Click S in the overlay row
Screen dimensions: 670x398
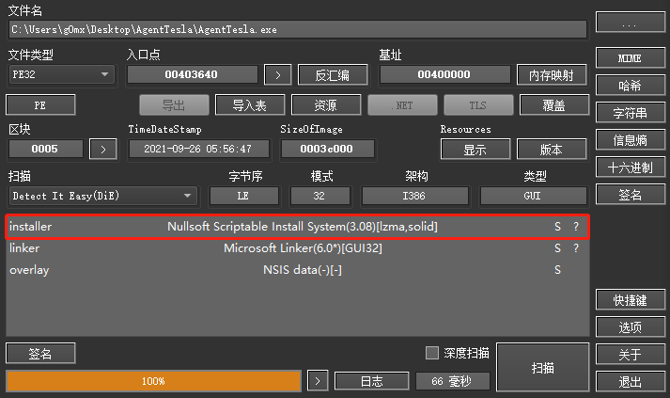(x=557, y=270)
